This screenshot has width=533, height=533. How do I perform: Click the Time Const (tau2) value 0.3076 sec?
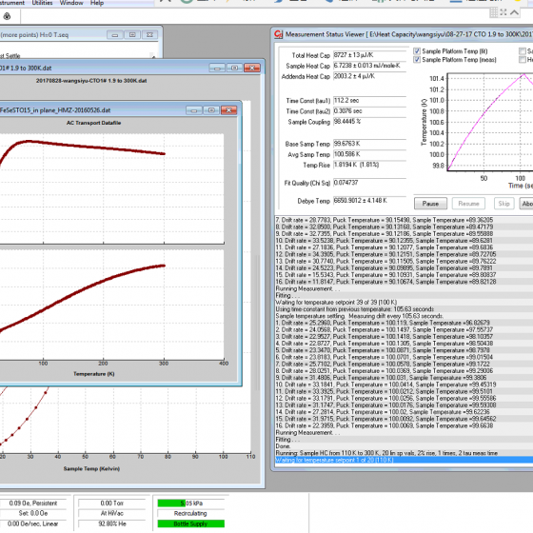369,111
